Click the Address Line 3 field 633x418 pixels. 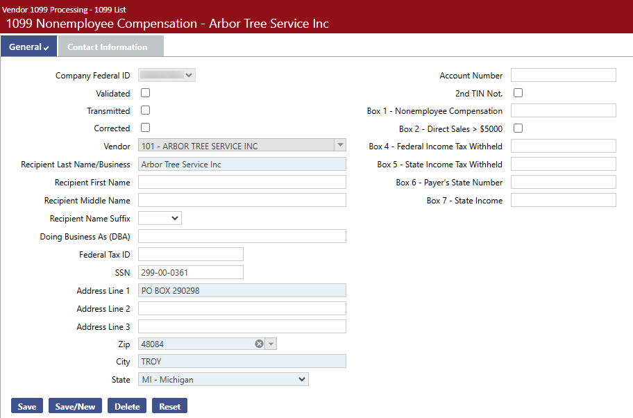(x=242, y=326)
